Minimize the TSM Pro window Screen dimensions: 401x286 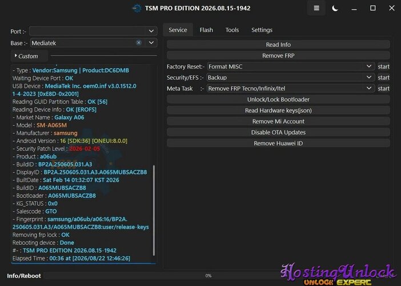(354, 9)
